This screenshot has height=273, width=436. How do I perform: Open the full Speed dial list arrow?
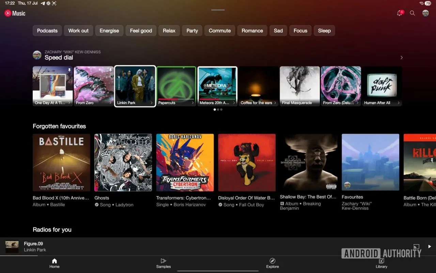pos(401,58)
